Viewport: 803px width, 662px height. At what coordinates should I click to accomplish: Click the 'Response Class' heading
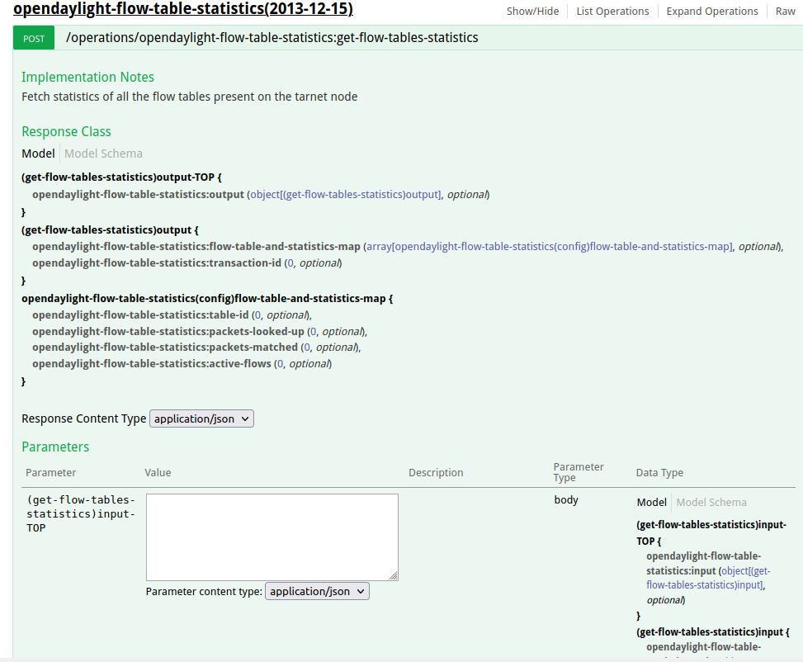pos(66,132)
